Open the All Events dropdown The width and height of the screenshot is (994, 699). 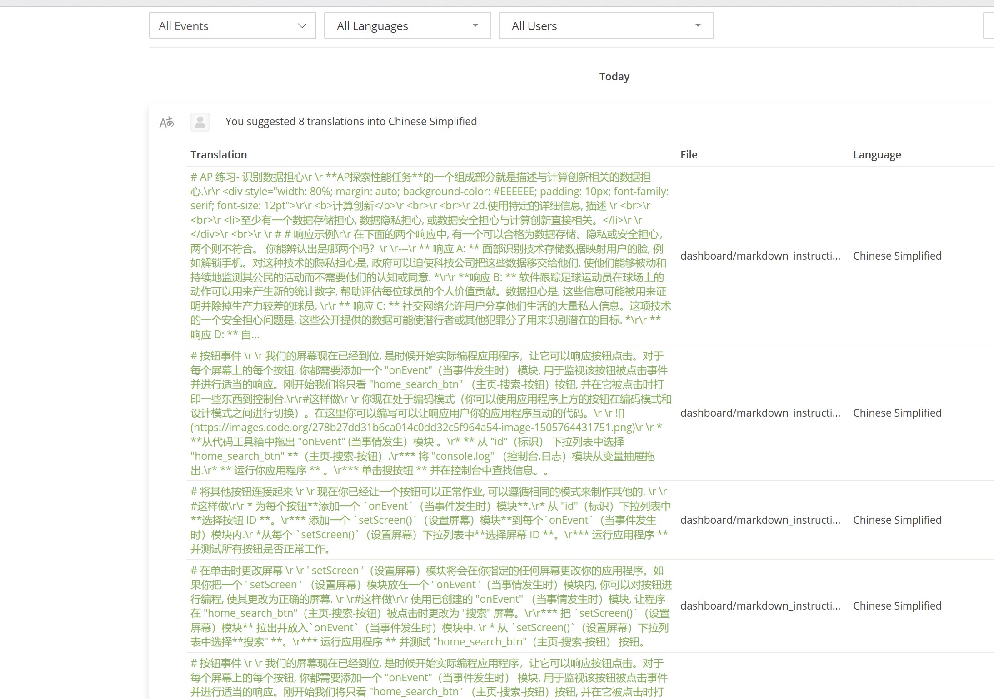[x=232, y=26]
